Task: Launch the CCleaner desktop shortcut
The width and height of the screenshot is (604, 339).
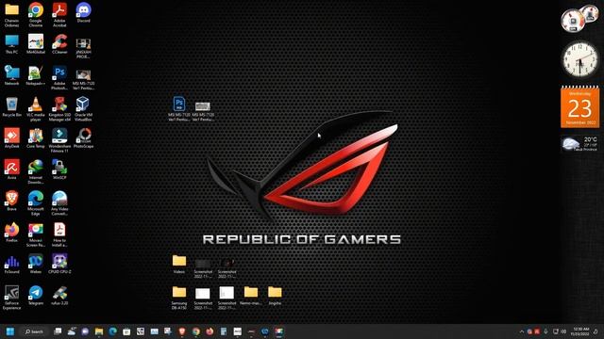Action: click(x=59, y=44)
